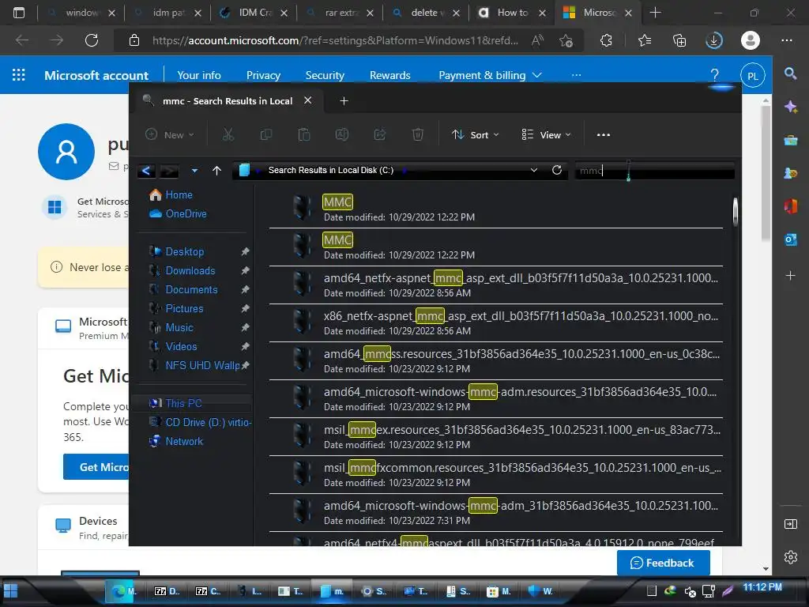Viewport: 809px width, 607px height.
Task: Open Edge sidebar Discover sparkle icon
Action: pyautogui.click(x=790, y=107)
